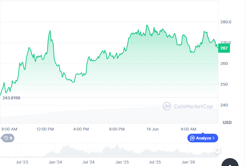
Task: Click Jul '24 on the overview timeline
Action: tap(88, 162)
